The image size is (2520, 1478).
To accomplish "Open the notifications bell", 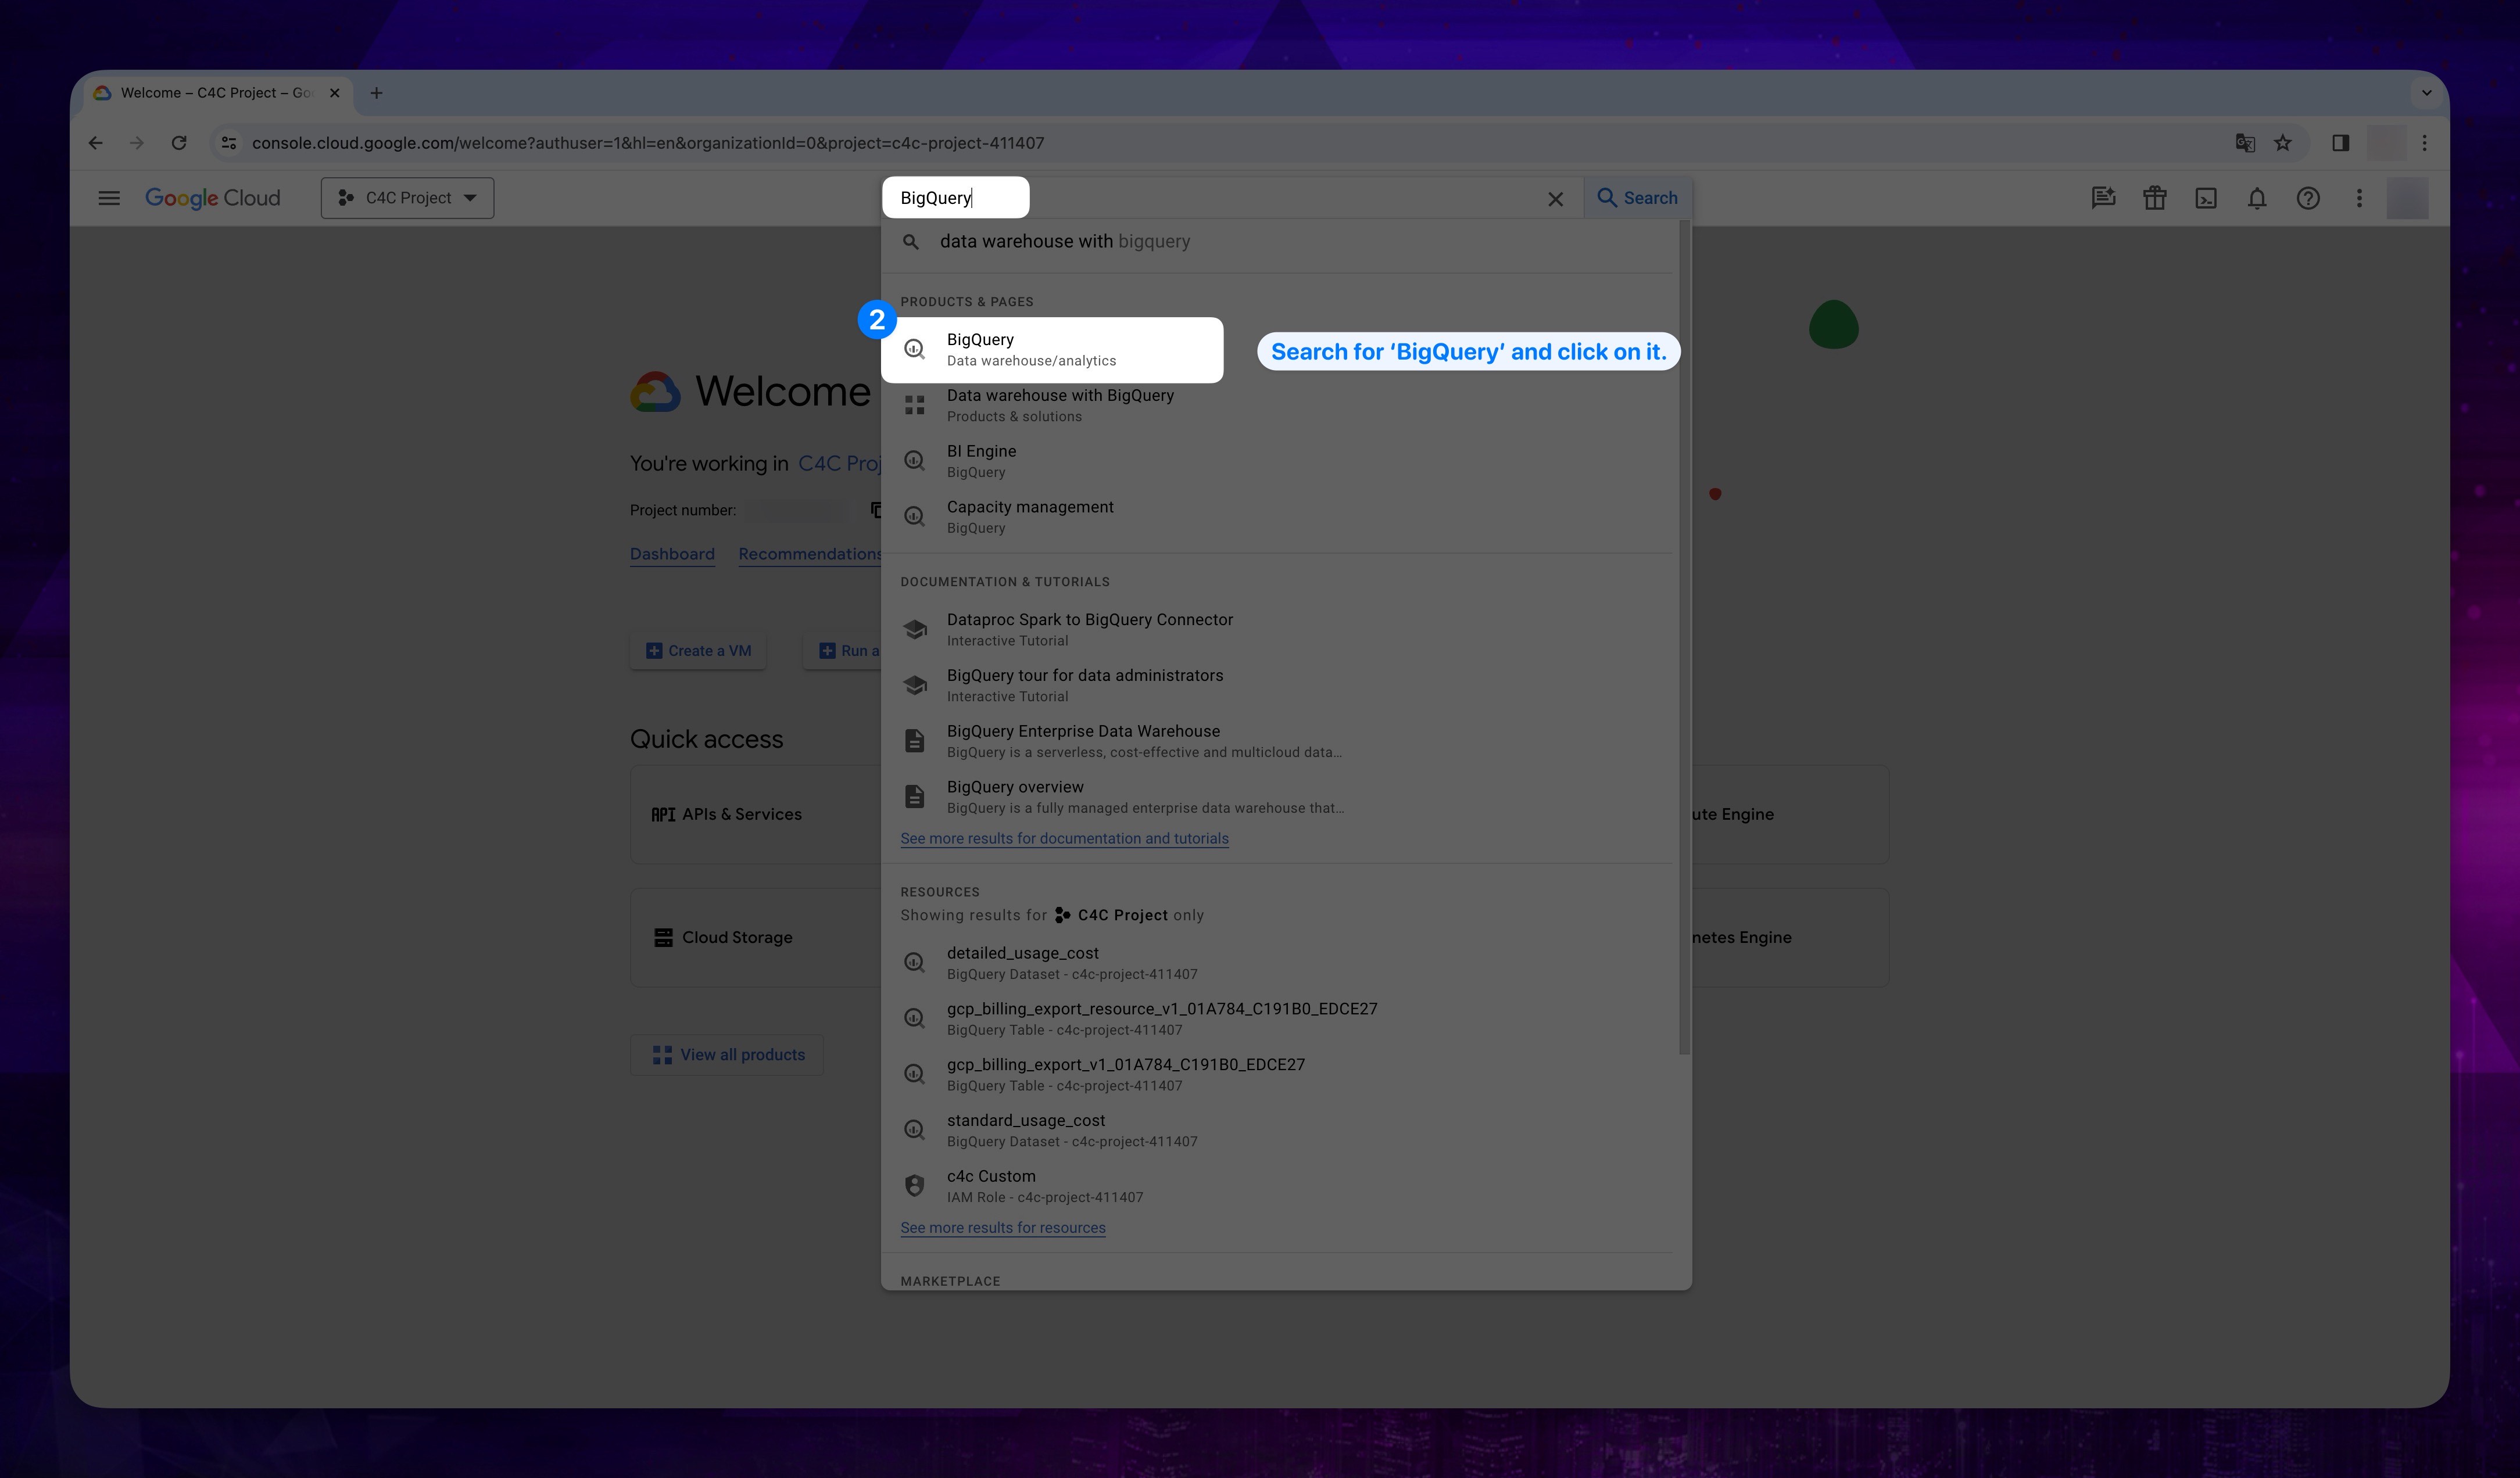I will coord(2256,198).
